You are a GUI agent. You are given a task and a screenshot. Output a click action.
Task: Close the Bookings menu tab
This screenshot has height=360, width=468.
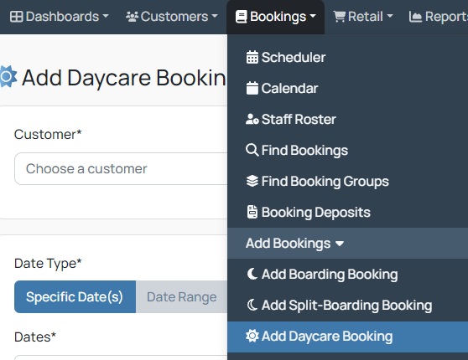[x=275, y=17]
